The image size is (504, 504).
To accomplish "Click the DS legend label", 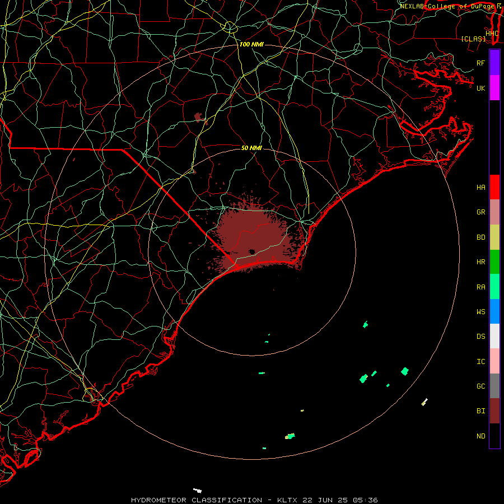I will 481,337.
